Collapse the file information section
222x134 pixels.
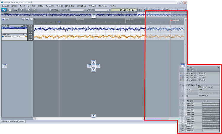(x=180, y=85)
